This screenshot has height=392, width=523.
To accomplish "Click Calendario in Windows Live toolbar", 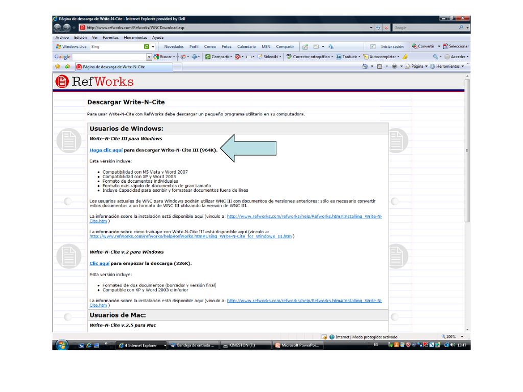I will point(247,46).
